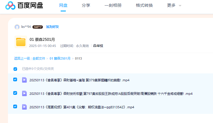The height and width of the screenshot is (123, 213).
Task: Open the file 森財基礎+進階 第379集 mp4
Action: tap(79, 80)
